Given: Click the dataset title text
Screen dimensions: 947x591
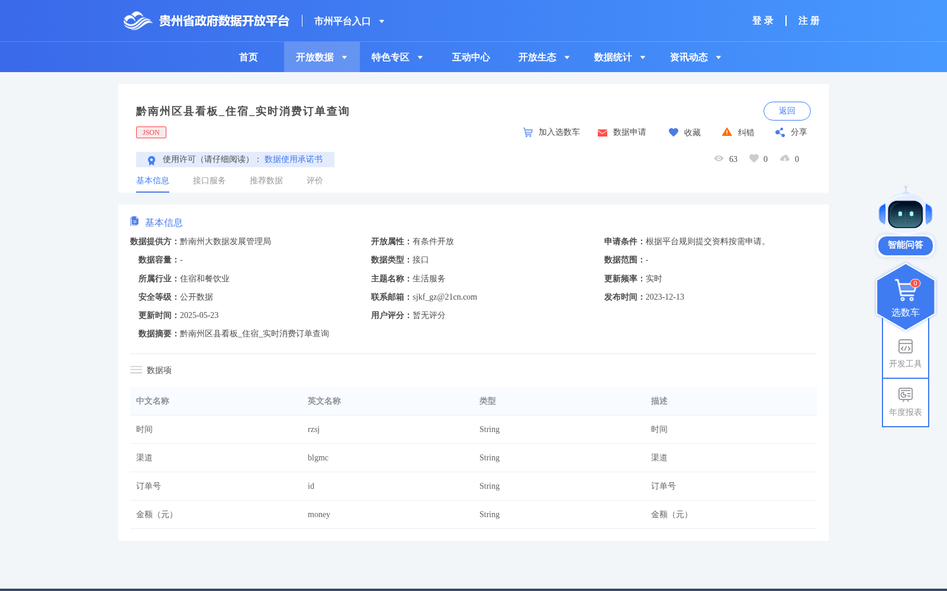Looking at the screenshot, I should (243, 111).
